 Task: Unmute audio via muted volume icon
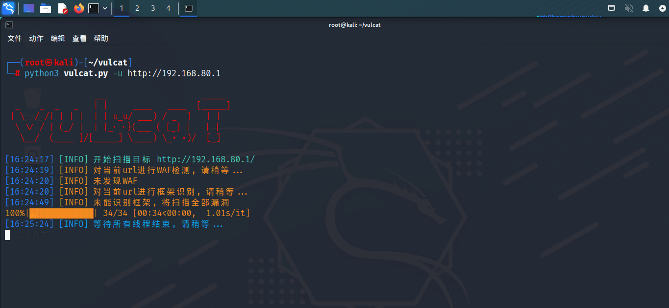(629, 8)
